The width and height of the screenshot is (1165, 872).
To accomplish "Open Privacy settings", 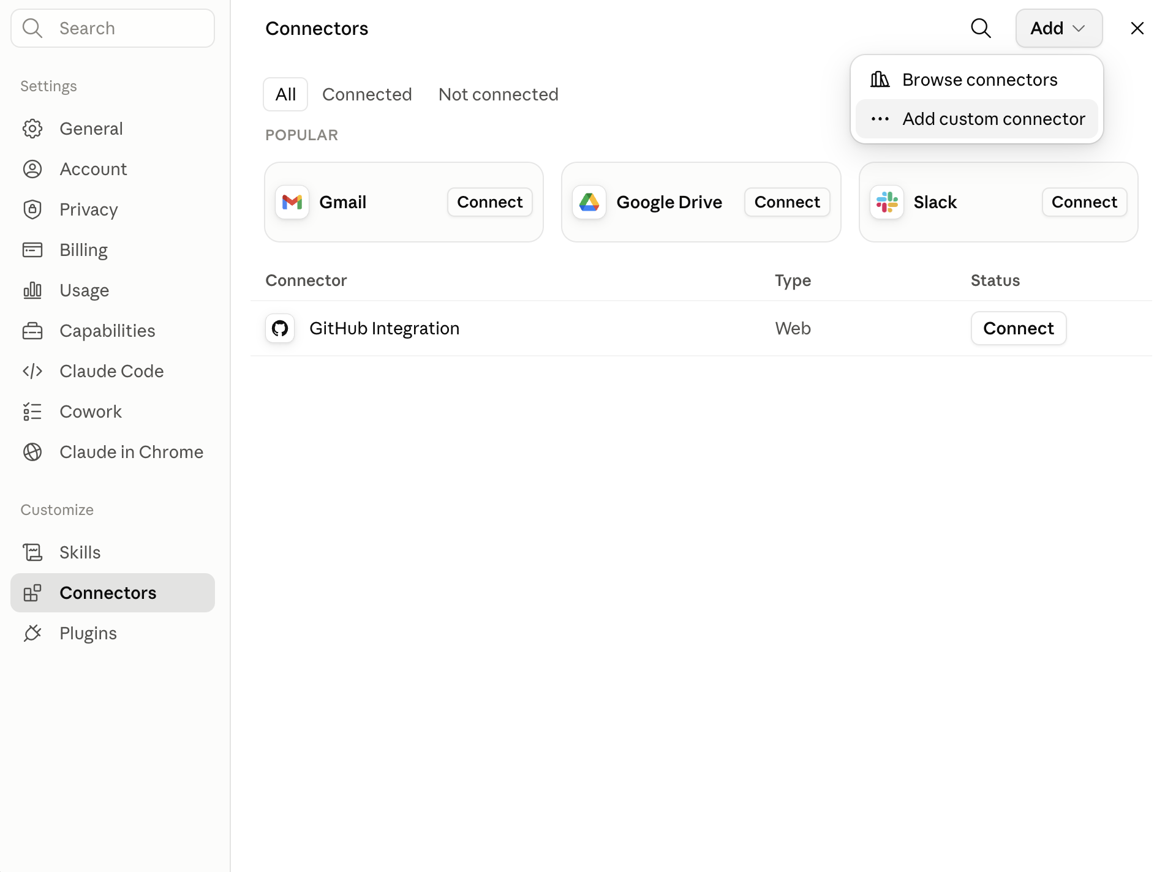I will (113, 209).
